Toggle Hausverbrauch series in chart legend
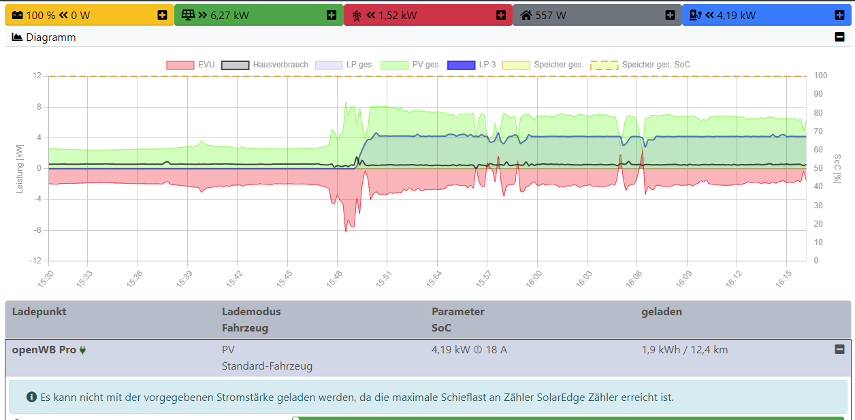Screen dimensions: 855x420 coord(265,65)
